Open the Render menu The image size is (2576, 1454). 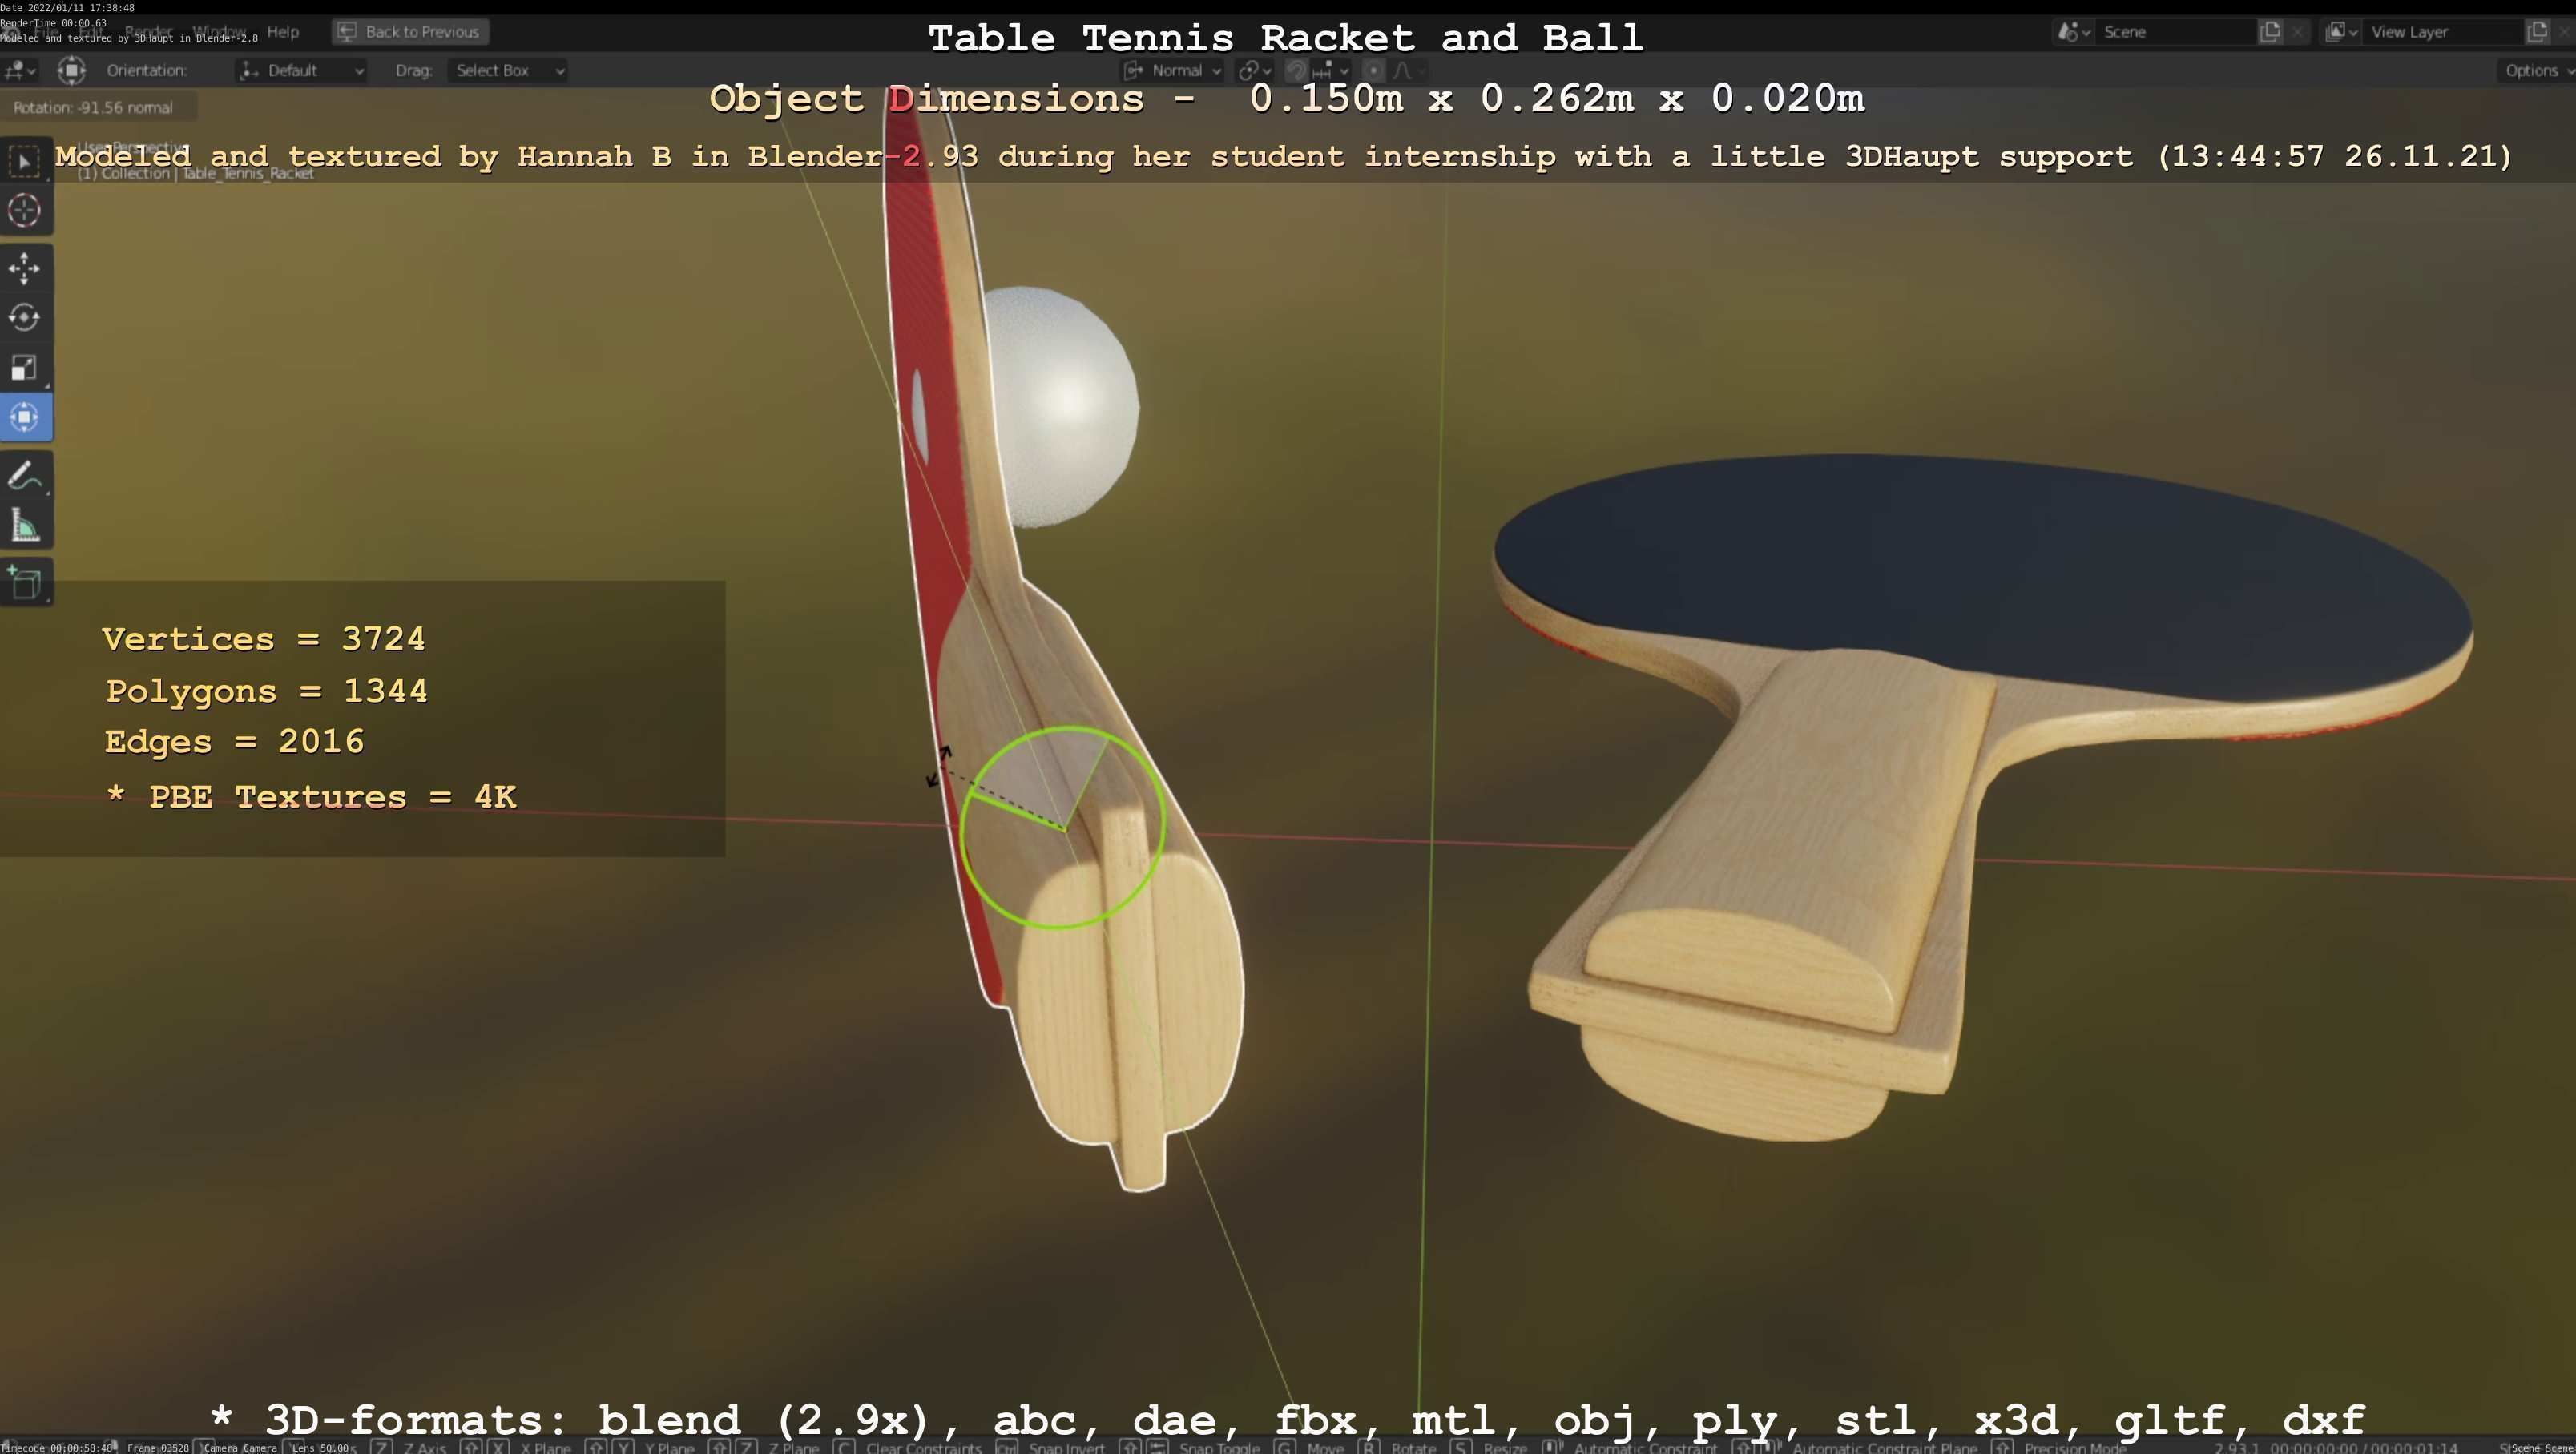click(x=148, y=32)
